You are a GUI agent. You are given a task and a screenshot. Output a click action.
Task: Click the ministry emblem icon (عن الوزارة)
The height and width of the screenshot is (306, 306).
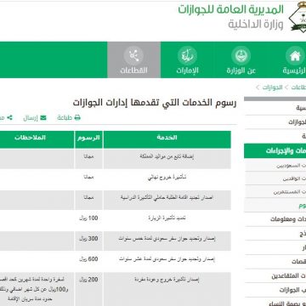point(241,56)
